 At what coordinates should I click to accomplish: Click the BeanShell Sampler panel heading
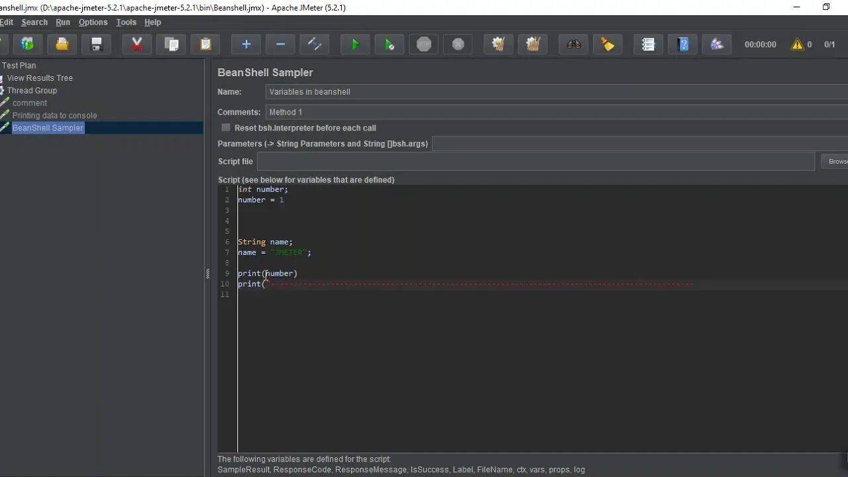(265, 73)
